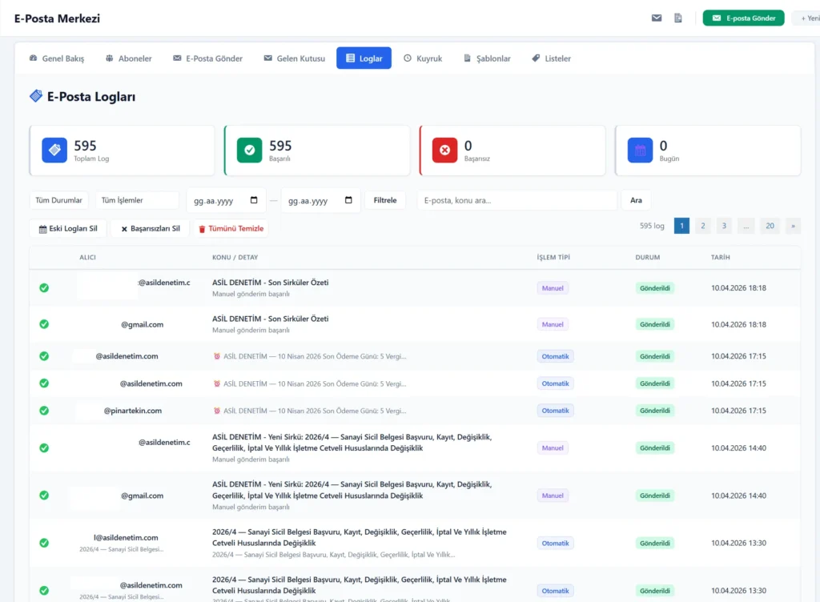Screen dimensions: 820x602
Task: Click the envelope icon in the header
Action: pyautogui.click(x=657, y=18)
